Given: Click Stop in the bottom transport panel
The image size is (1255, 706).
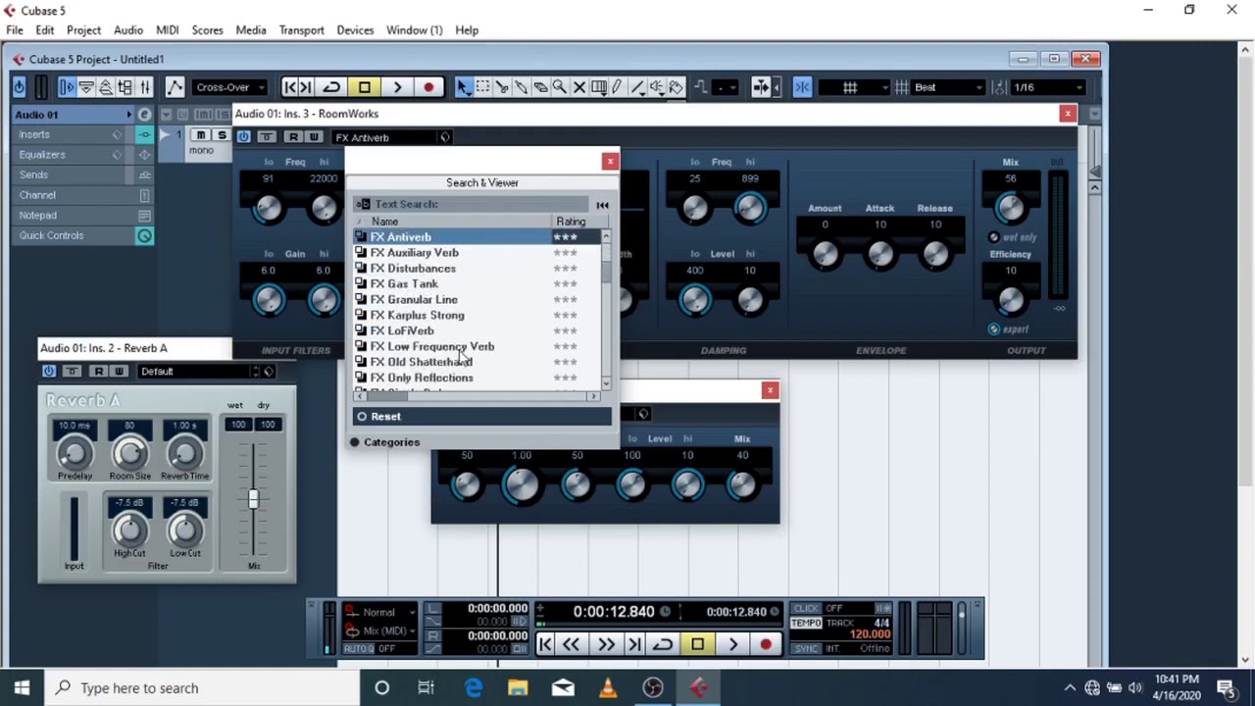Looking at the screenshot, I should [x=697, y=644].
